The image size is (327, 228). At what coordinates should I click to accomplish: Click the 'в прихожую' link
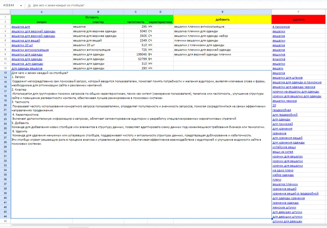[x=281, y=27]
